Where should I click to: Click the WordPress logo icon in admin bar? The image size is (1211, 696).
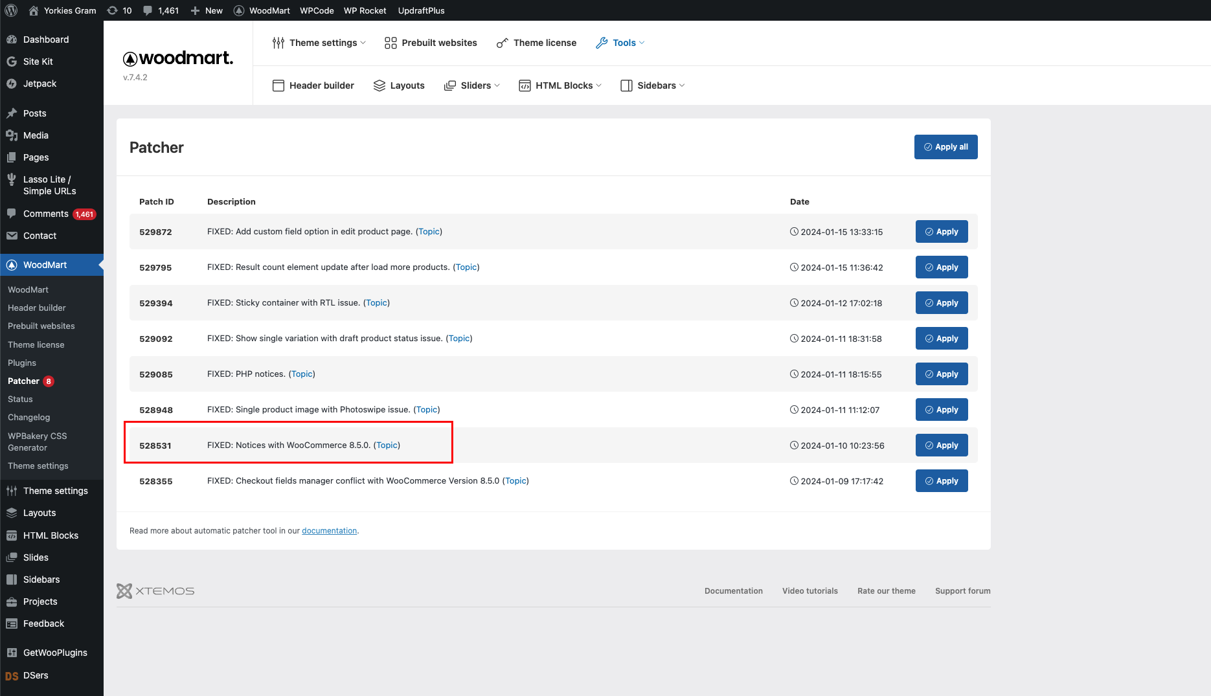point(11,10)
